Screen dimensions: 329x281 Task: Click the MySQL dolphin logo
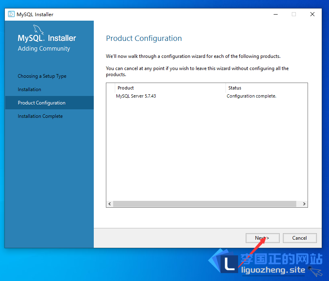point(38,30)
